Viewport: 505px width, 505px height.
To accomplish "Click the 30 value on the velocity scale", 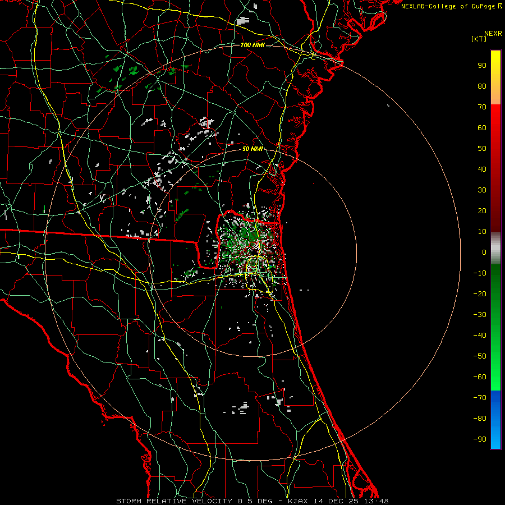I will 482,190.
